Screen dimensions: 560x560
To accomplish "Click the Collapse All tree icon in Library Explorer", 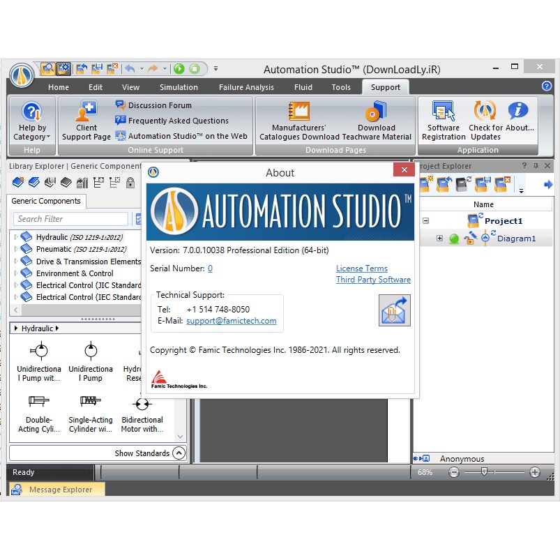I will (x=114, y=183).
